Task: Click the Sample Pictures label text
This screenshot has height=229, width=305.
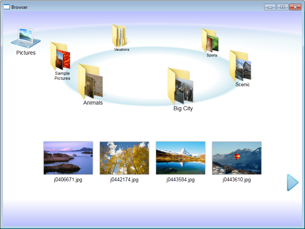Action: (x=62, y=76)
